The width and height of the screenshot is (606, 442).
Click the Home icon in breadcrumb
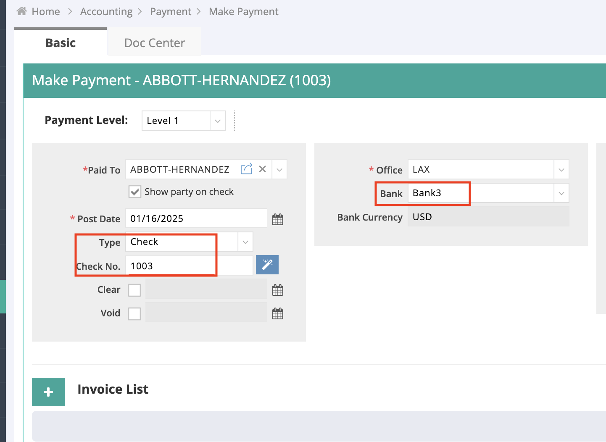pyautogui.click(x=21, y=11)
